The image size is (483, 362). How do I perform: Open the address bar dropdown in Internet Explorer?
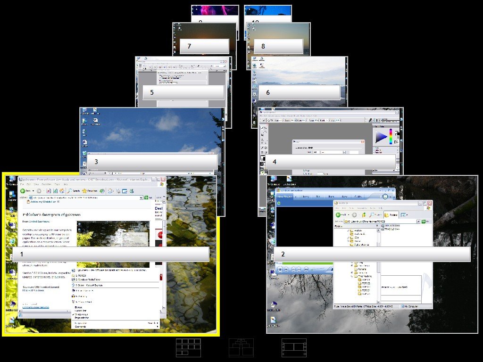click(x=141, y=197)
